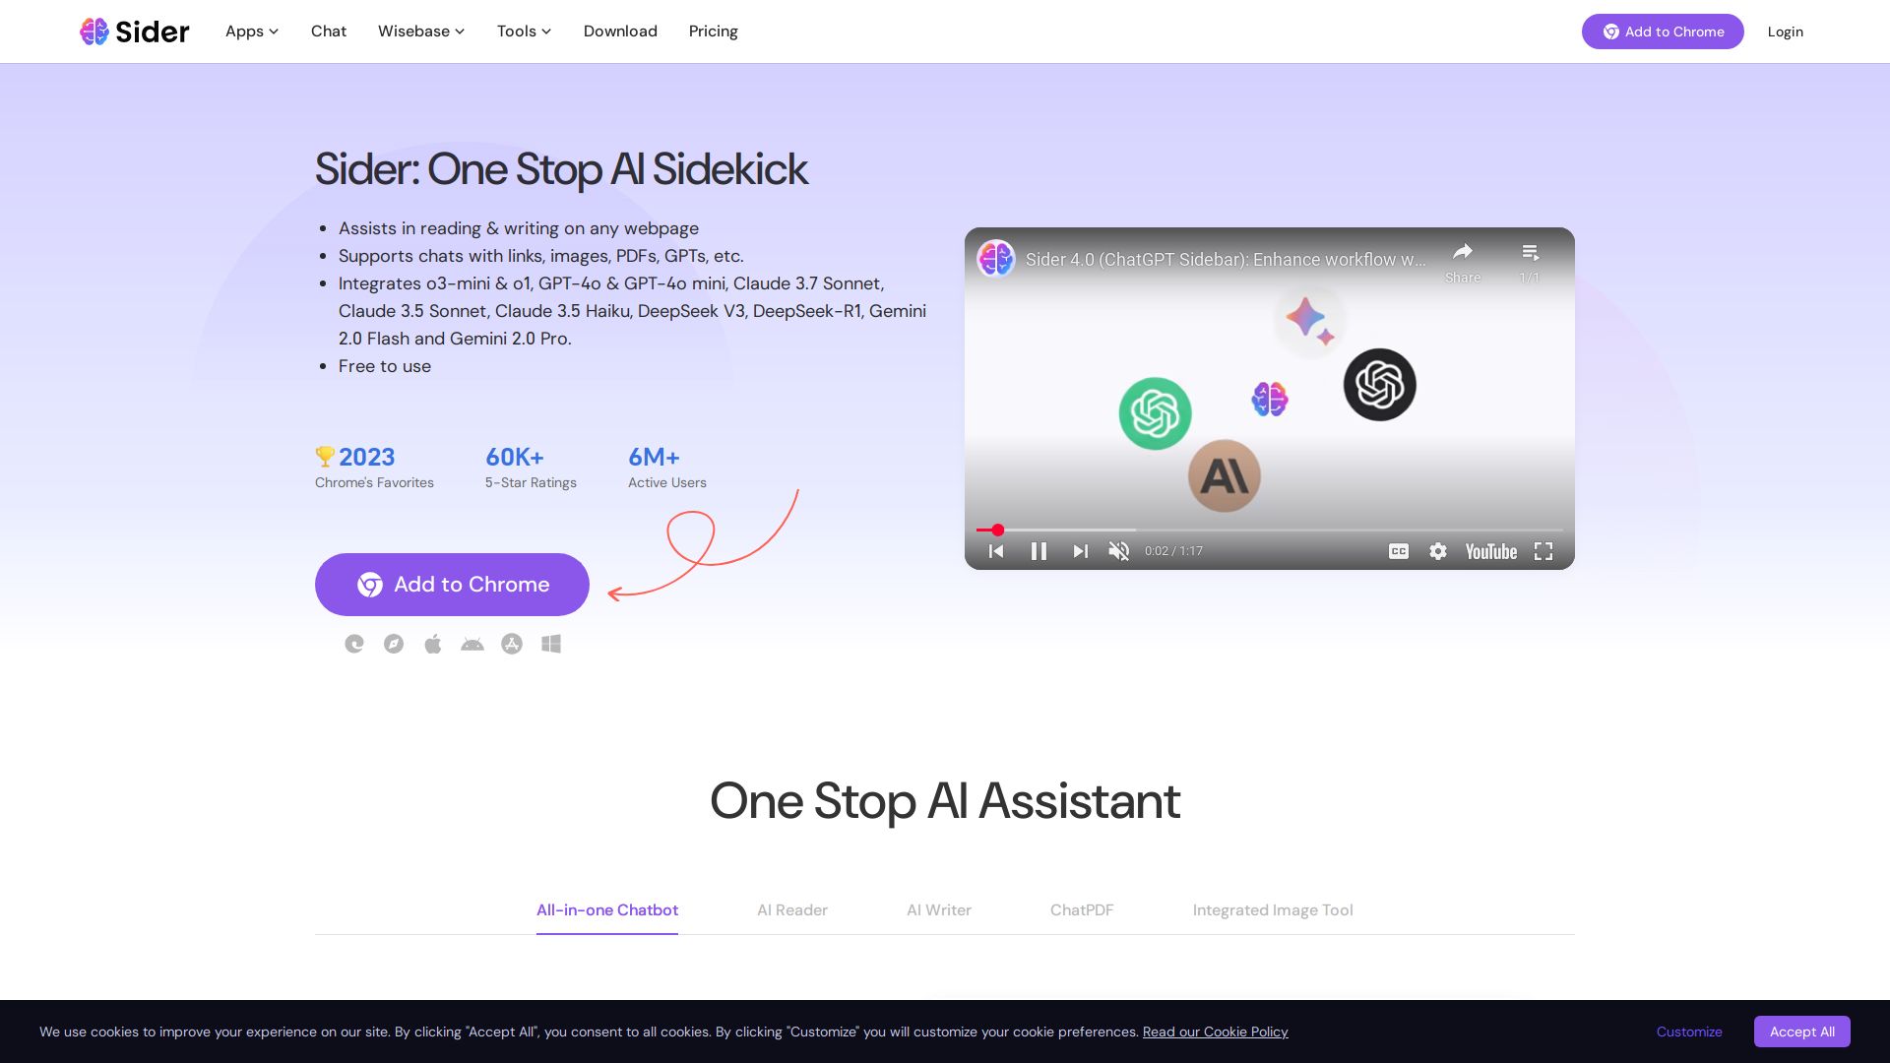Expand the Apps dropdown menu
The width and height of the screenshot is (1890, 1063).
[252, 31]
